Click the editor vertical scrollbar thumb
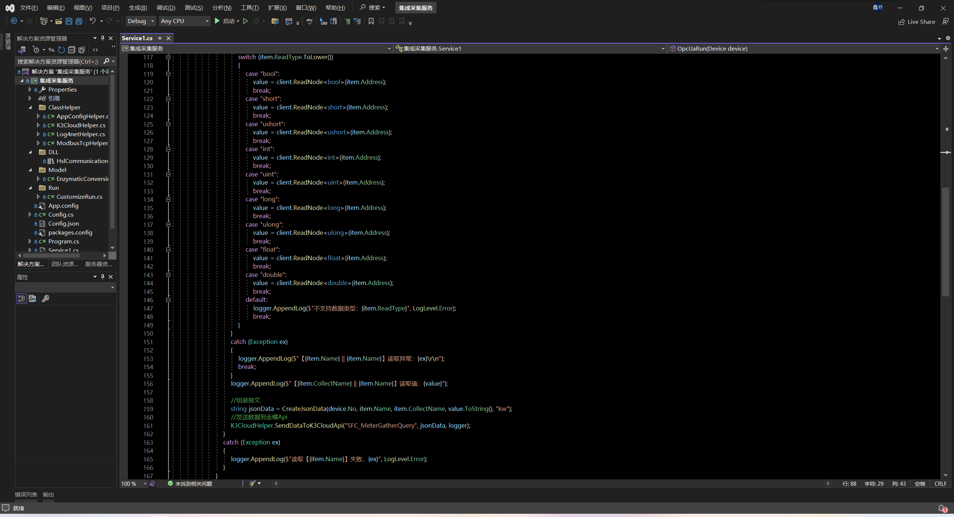 tap(945, 242)
